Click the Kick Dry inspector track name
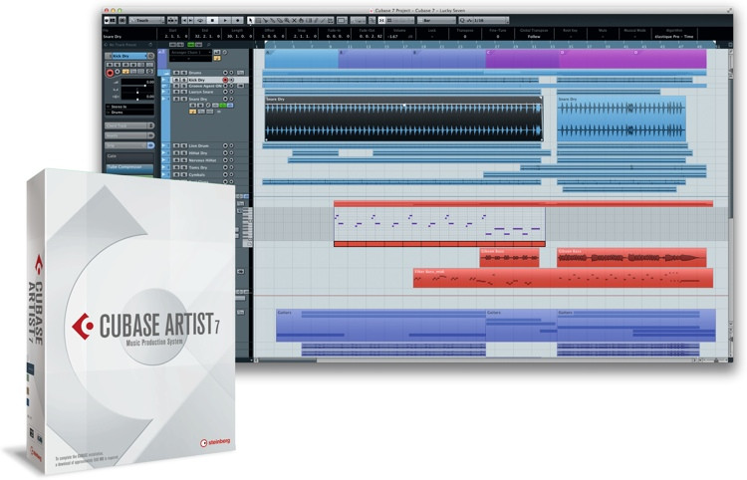Viewport: 747px width, 480px height. click(129, 56)
